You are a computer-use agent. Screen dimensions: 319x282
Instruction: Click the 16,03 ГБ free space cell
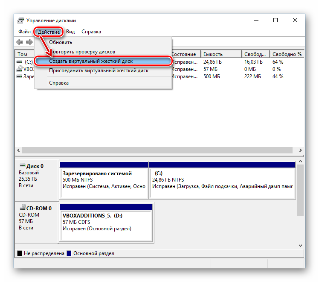click(x=253, y=62)
